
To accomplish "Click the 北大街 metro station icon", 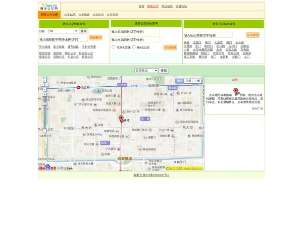I will (x=121, y=85).
